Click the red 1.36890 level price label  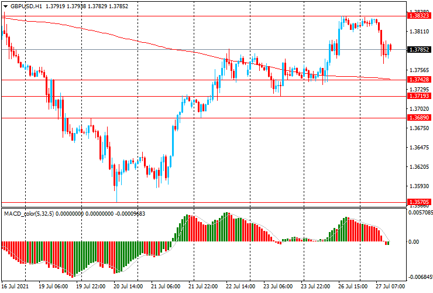click(x=419, y=118)
